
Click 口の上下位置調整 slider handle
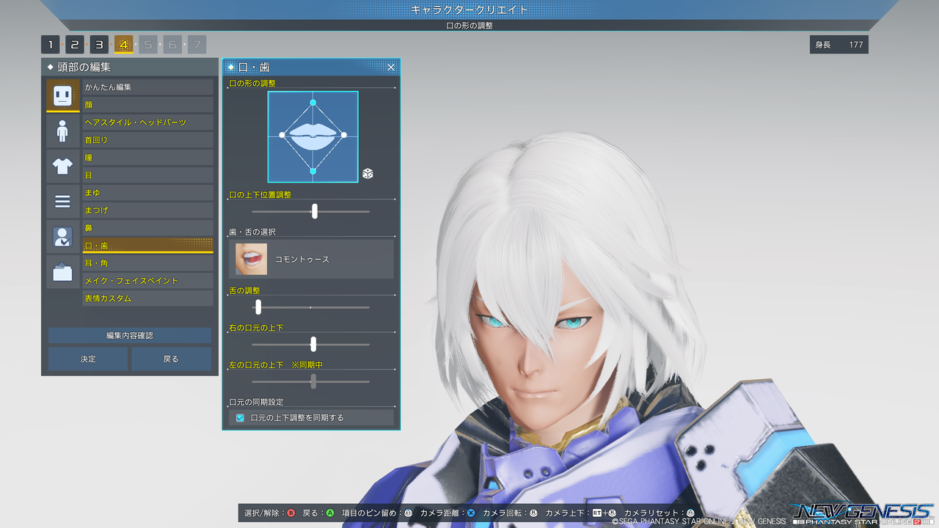click(x=315, y=211)
